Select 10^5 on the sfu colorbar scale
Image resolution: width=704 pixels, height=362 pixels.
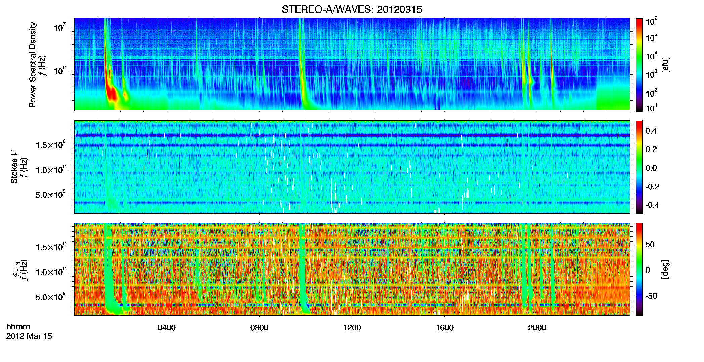tap(652, 37)
